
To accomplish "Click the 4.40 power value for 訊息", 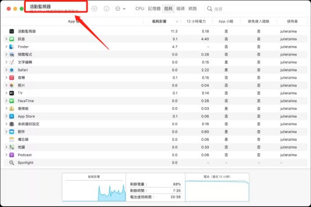I will tap(205, 39).
